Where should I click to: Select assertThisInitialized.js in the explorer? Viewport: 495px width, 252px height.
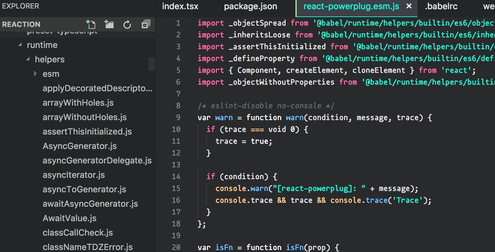(87, 131)
